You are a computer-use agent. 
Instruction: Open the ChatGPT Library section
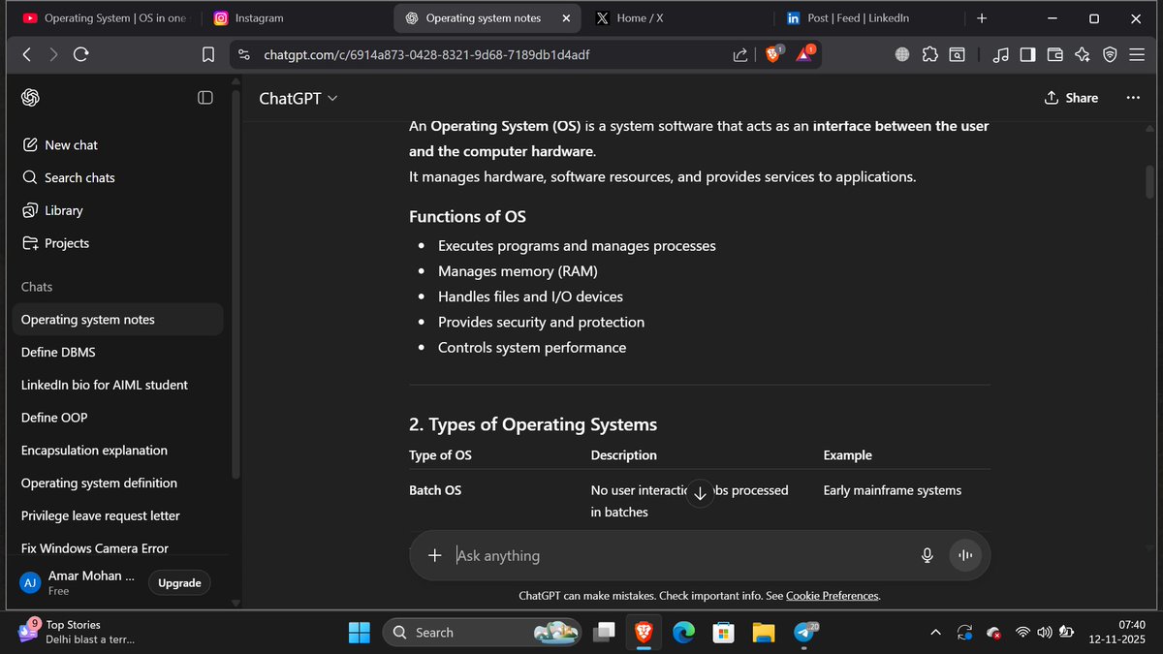point(63,210)
